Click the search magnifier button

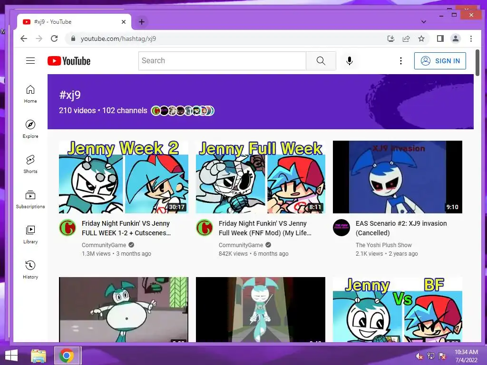click(x=321, y=61)
